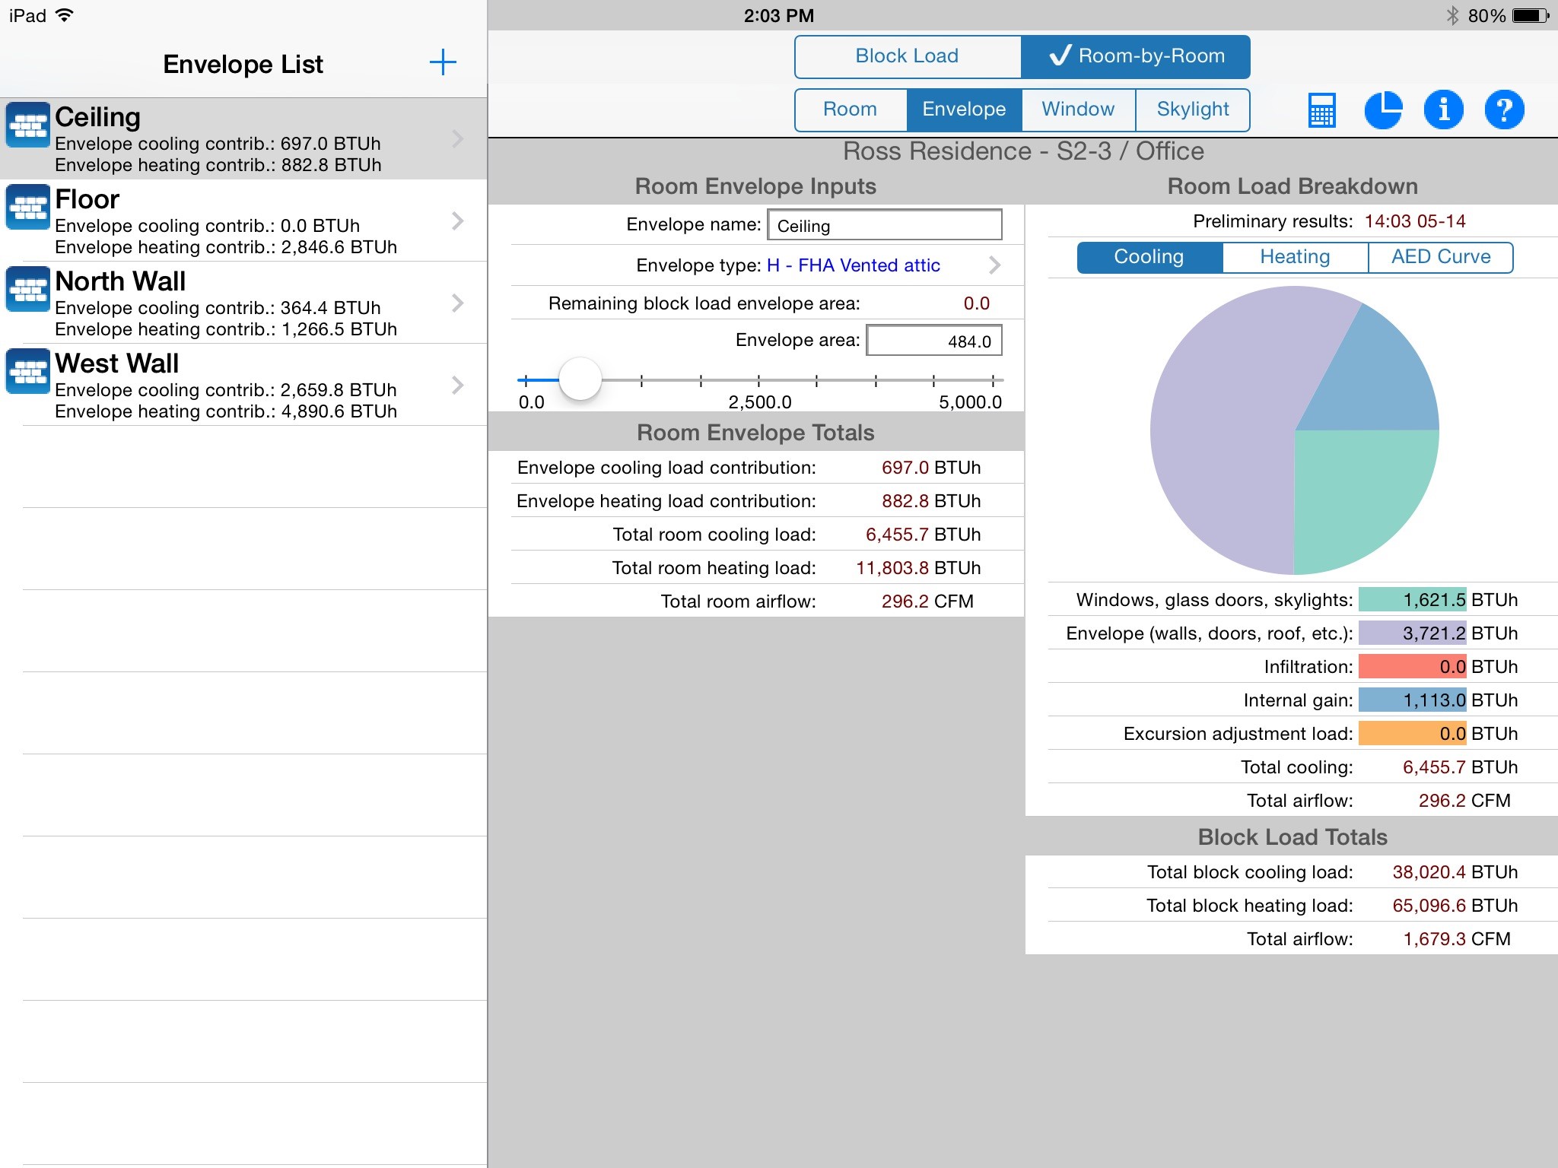Viewport: 1558px width, 1168px height.
Task: Tap the Floor row brick icon
Action: [28, 207]
